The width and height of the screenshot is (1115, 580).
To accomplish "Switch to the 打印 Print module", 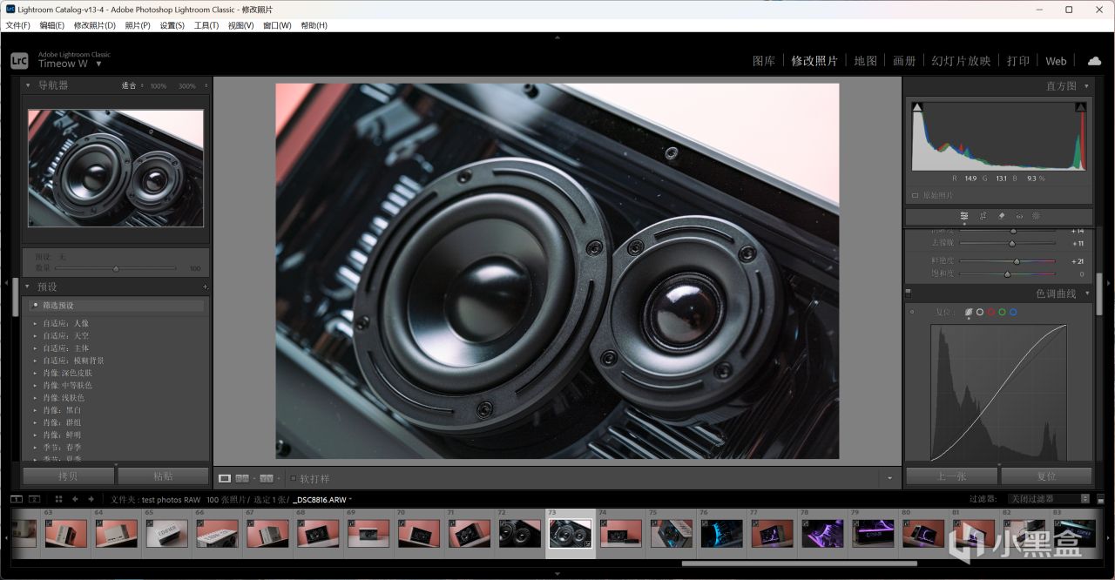I will [1018, 61].
